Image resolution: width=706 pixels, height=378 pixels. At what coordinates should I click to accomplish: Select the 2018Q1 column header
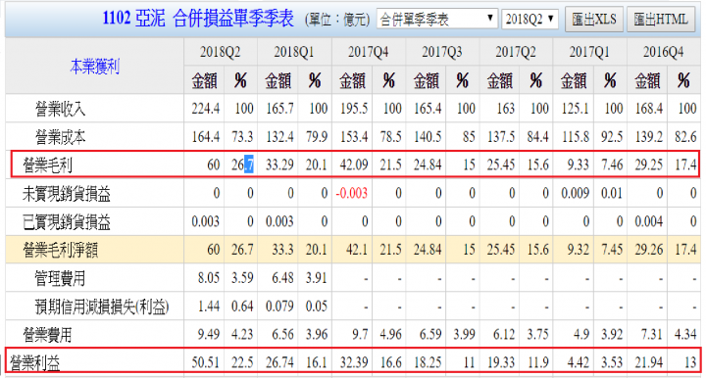[294, 52]
